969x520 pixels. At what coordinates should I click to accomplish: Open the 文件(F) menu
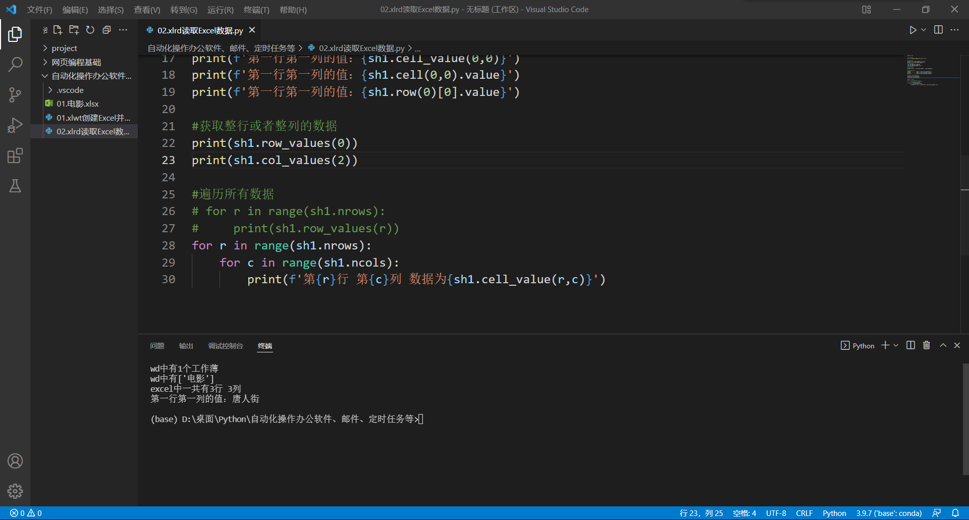click(40, 10)
